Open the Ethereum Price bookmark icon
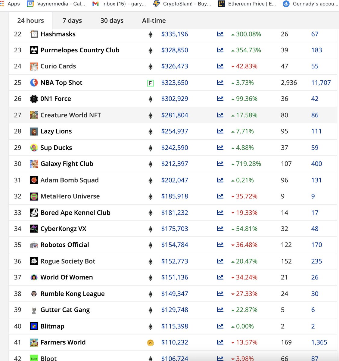 221,4
